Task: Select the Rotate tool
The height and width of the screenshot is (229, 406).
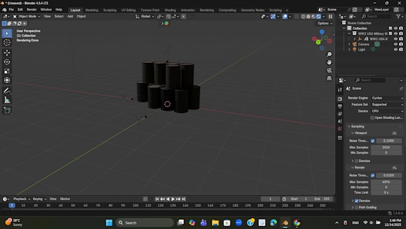Action: point(7,62)
